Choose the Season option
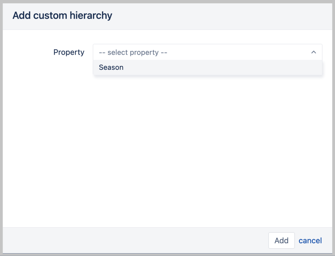This screenshot has height=256, width=335. [x=111, y=68]
